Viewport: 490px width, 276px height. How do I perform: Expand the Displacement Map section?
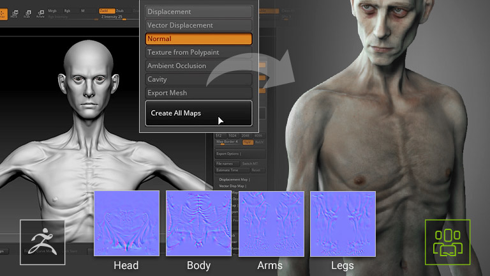(x=234, y=180)
